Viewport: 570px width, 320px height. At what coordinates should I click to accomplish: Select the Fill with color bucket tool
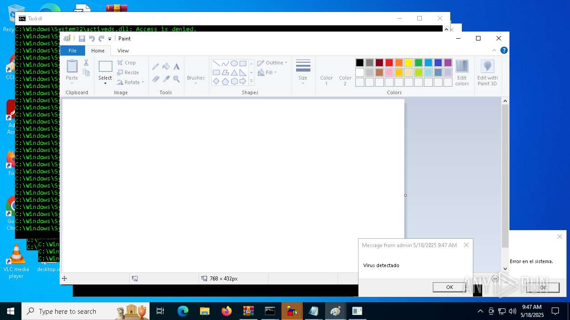pyautogui.click(x=166, y=67)
